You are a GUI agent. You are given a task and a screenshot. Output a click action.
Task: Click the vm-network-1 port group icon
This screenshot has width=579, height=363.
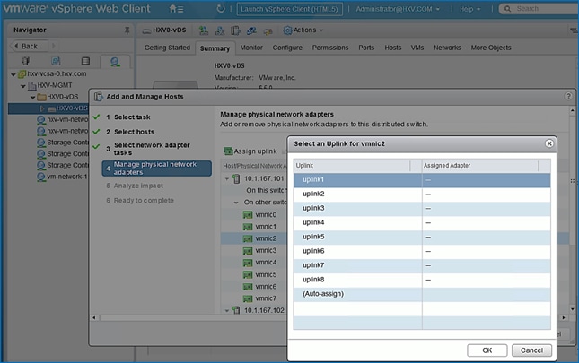41,177
